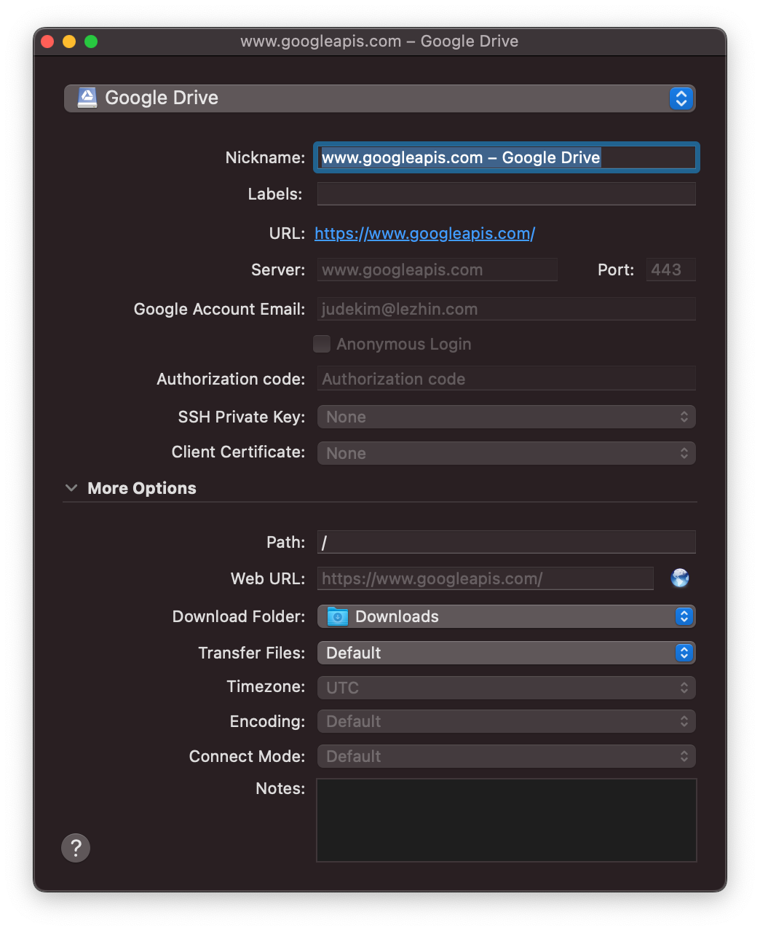Open the Download Folder dropdown
The width and height of the screenshot is (760, 931).
(507, 616)
